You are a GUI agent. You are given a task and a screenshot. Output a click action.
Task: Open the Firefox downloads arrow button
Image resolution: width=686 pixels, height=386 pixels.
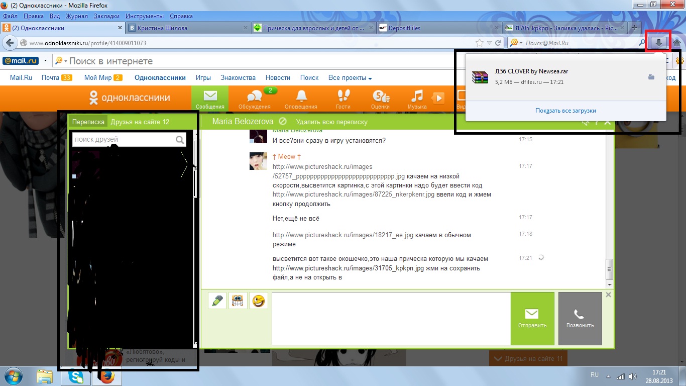click(659, 43)
